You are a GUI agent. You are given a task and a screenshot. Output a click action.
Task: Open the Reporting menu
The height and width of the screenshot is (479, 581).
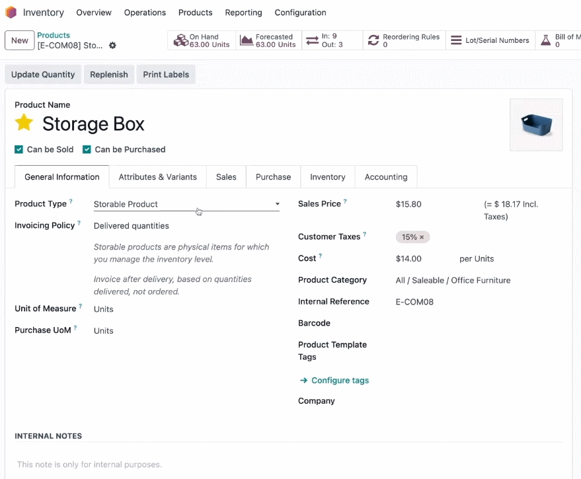coord(243,13)
